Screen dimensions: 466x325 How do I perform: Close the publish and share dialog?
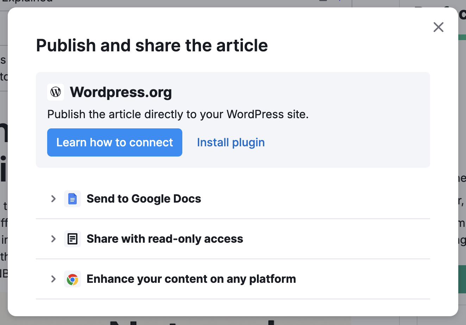pos(438,27)
